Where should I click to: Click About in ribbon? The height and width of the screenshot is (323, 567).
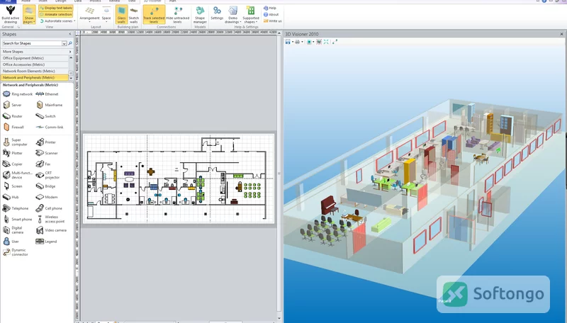point(271,14)
